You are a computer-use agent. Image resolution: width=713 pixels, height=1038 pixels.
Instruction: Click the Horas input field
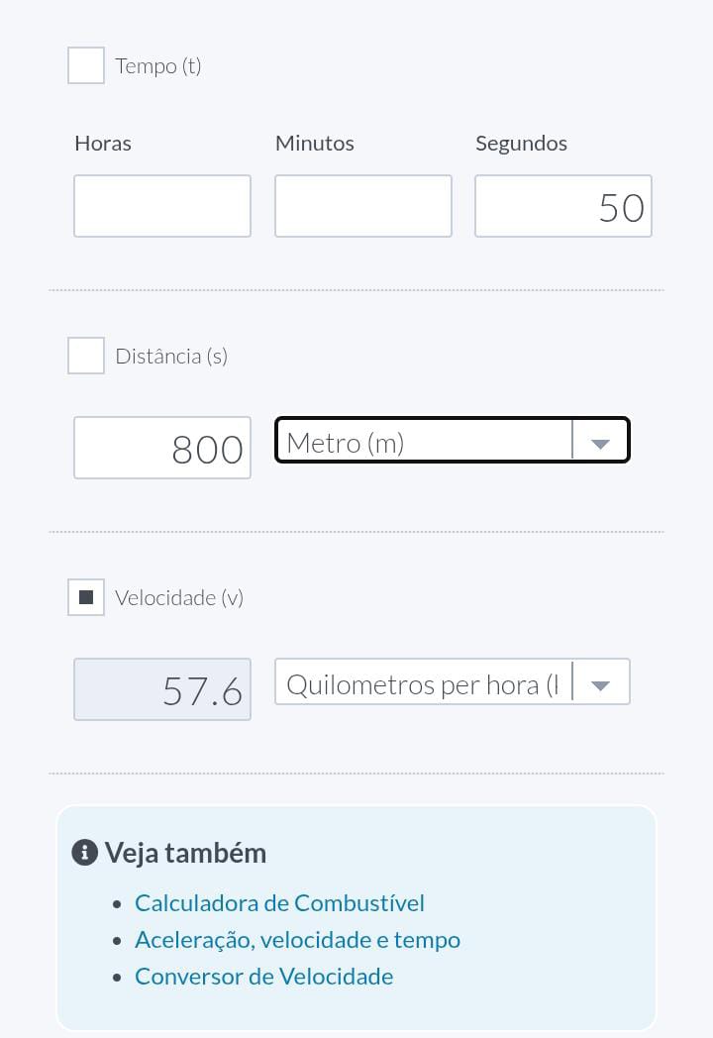click(162, 206)
